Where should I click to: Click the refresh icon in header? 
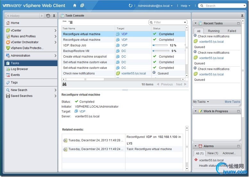(x=130, y=5)
